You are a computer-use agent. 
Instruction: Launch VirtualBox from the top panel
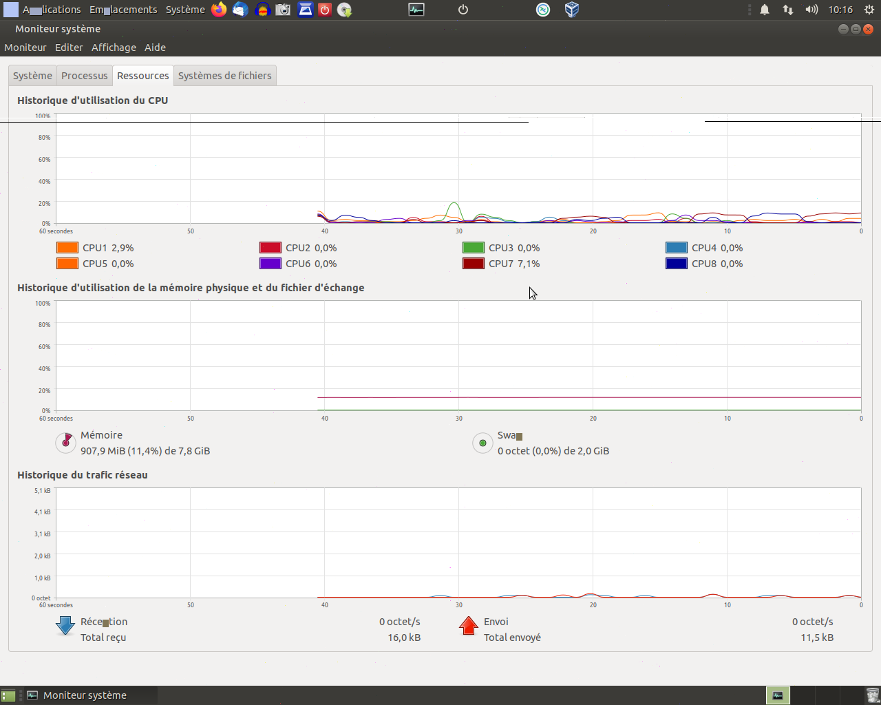[572, 10]
